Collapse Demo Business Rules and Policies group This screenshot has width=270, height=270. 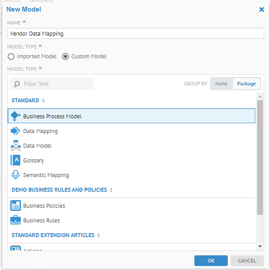pyautogui.click(x=59, y=189)
